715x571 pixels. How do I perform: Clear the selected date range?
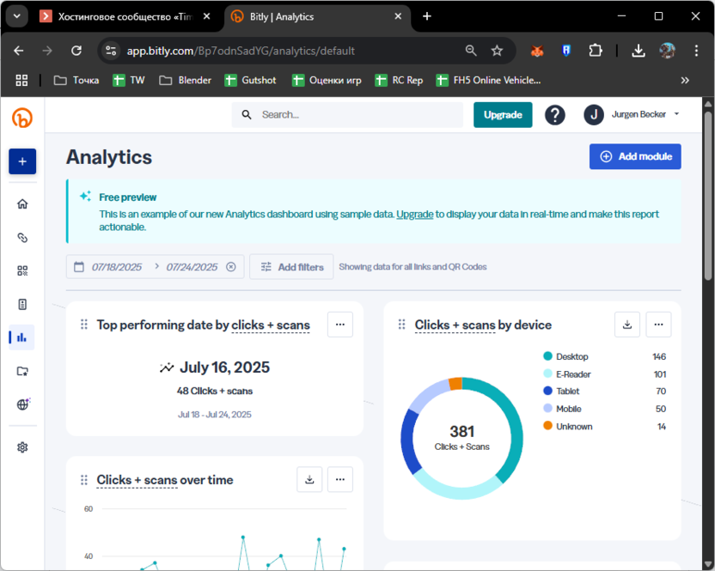coord(230,267)
